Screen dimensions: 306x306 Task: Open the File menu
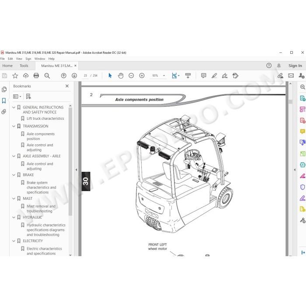click(x=2, y=59)
